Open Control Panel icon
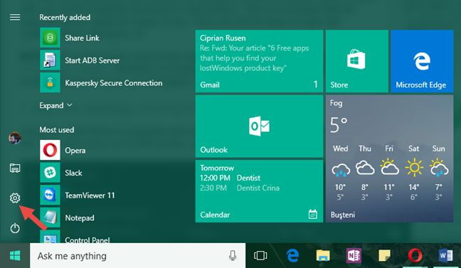Screen dimensions: 461x268 [x=50, y=237]
